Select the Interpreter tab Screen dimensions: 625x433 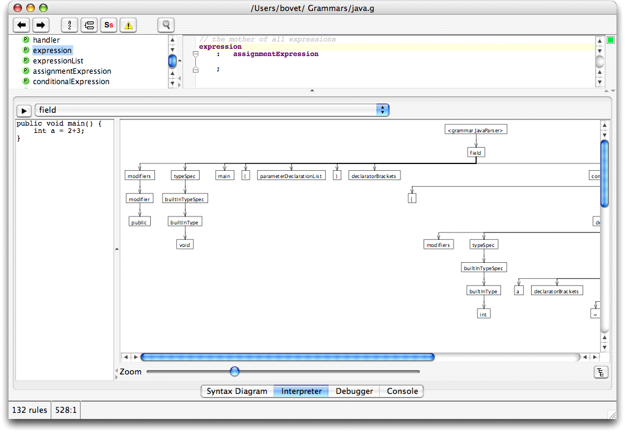pos(301,391)
